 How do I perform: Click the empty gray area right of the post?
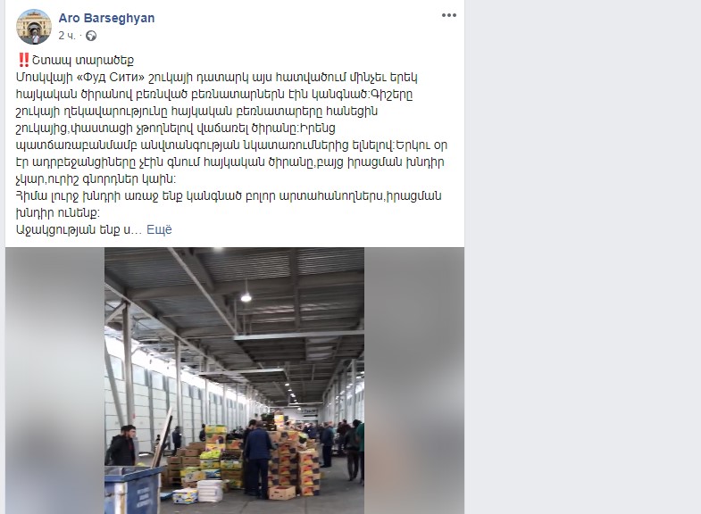pos(582,257)
